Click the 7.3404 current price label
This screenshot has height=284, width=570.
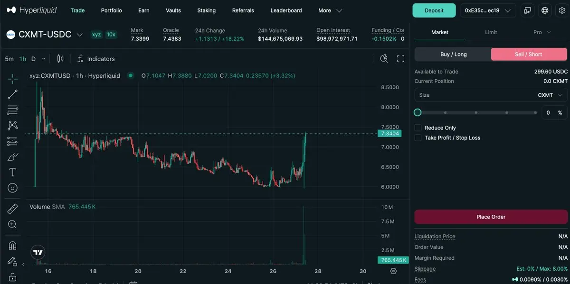(x=390, y=134)
